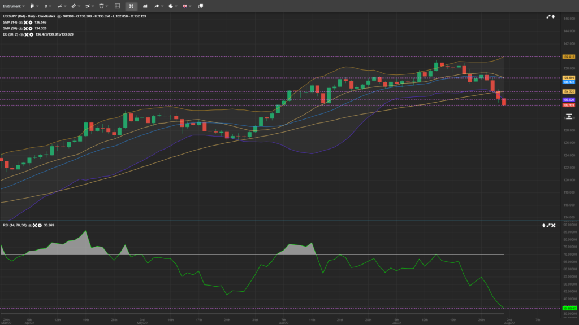Click the Jun/22 date label on time axis
The image size is (579, 325).
(x=284, y=323)
